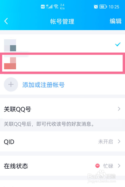Open the QID row chevron
Viewport: 125px width, 187px height.
tap(119, 142)
